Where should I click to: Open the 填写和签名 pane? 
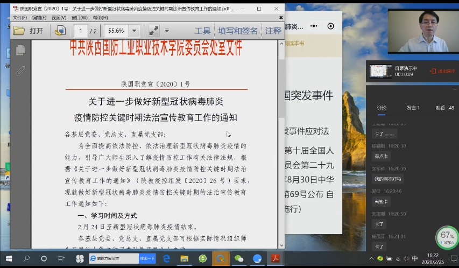click(x=238, y=31)
